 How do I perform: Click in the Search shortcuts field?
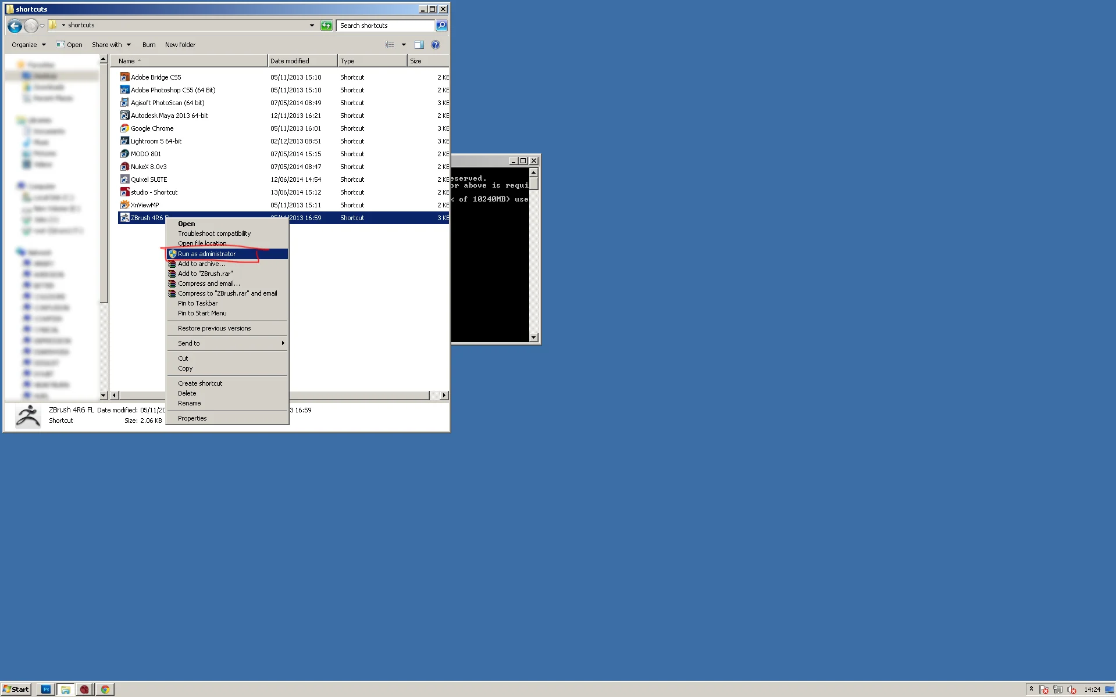385,25
